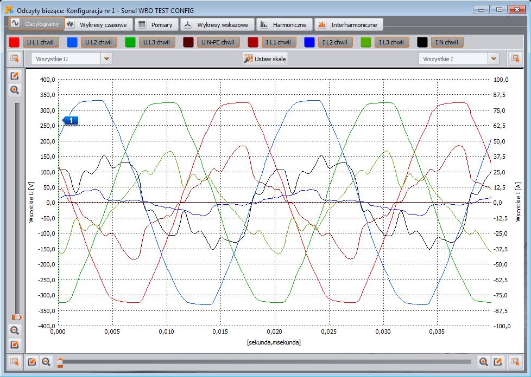
Task: Toggle the U L2 chwil channel
Action: [x=99, y=42]
